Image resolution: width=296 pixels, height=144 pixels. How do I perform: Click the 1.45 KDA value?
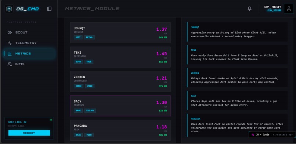[161, 54]
